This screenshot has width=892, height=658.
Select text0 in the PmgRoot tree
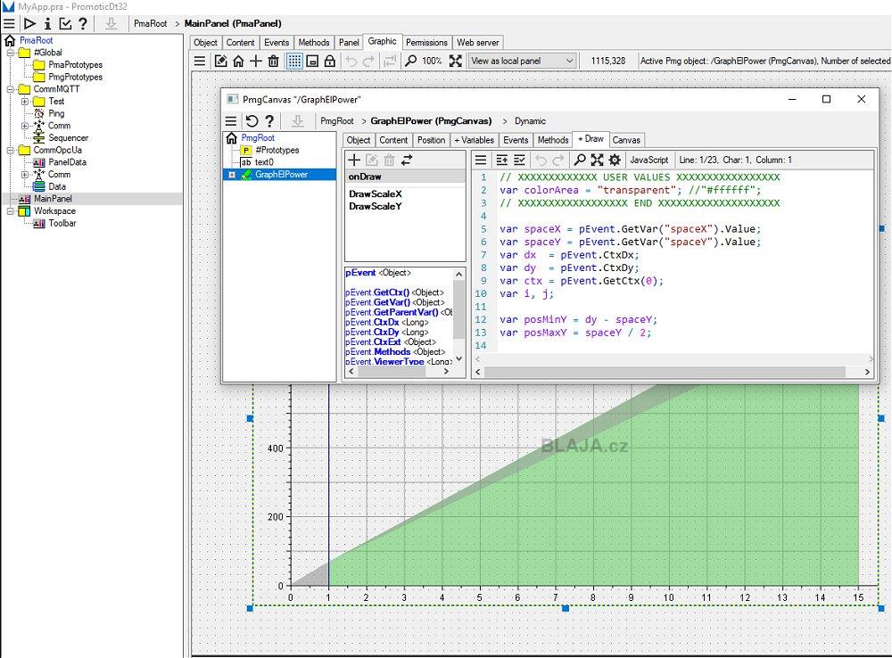point(264,162)
